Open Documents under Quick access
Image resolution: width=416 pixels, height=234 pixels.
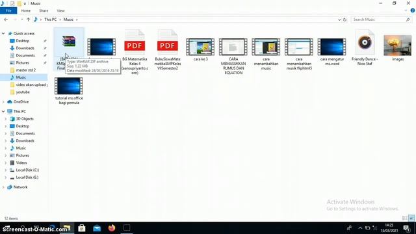pos(25,55)
